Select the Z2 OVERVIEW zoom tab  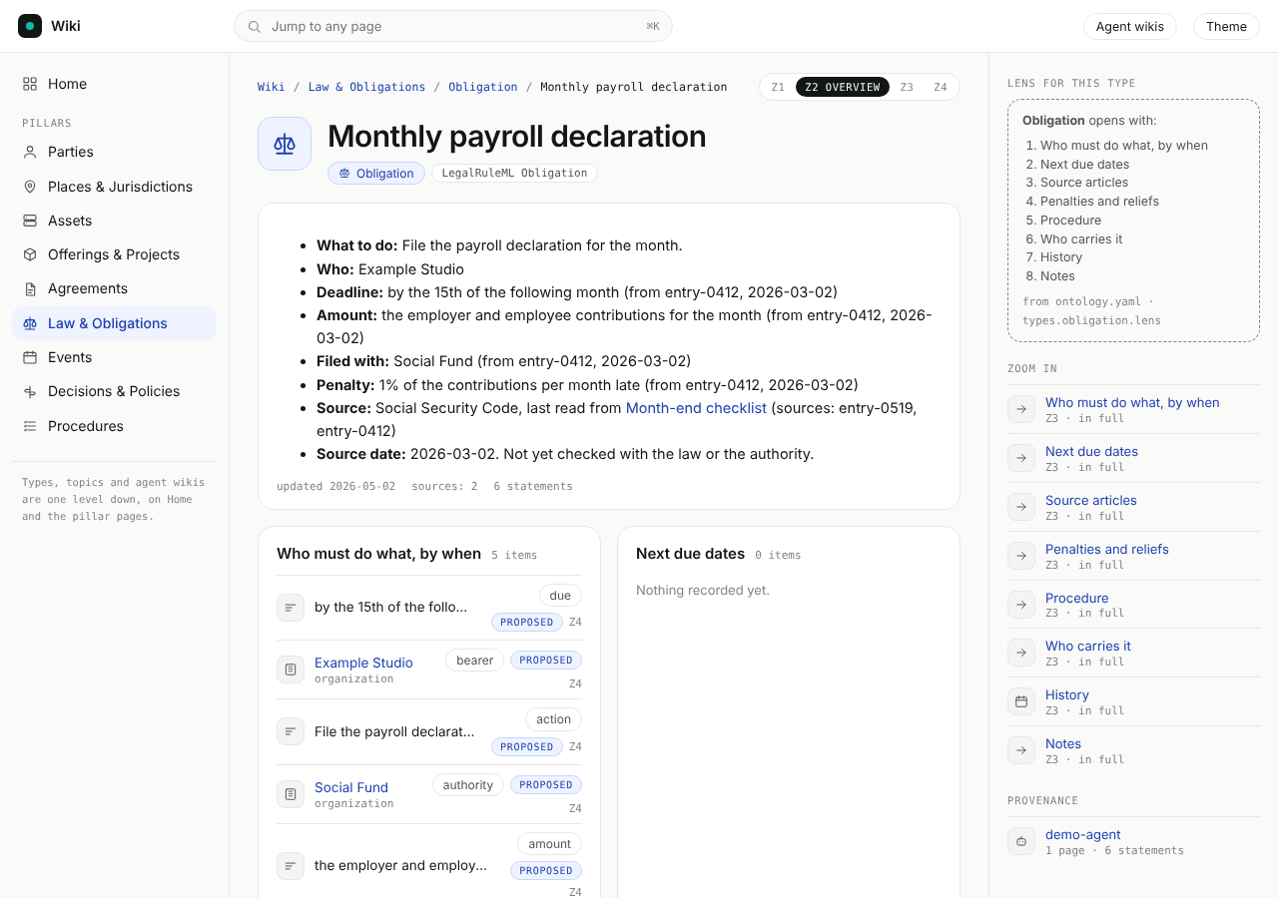843,87
